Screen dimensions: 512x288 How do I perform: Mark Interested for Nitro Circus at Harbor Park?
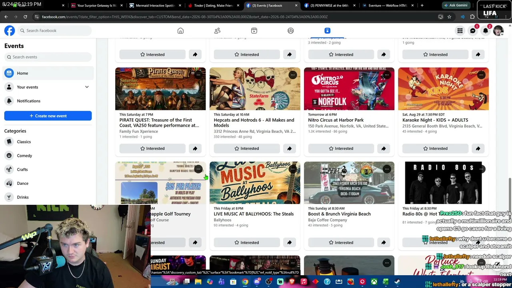341,148
